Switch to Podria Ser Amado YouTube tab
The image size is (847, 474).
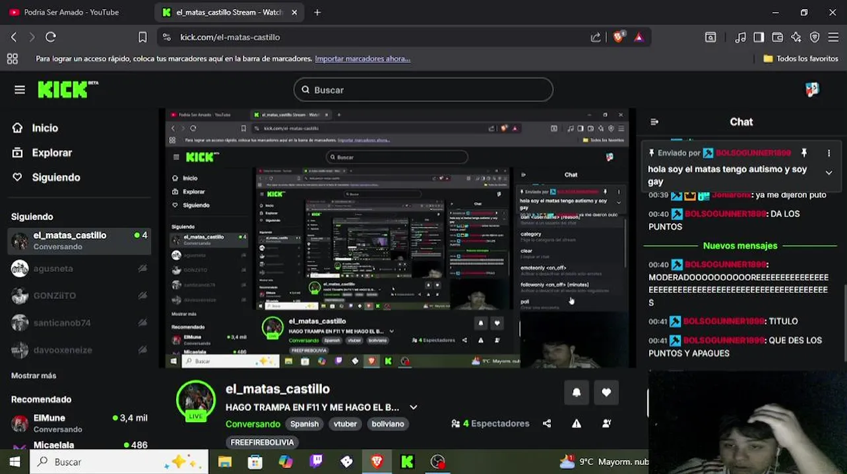click(71, 12)
